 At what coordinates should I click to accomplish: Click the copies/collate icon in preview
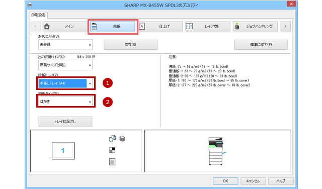click(x=112, y=139)
